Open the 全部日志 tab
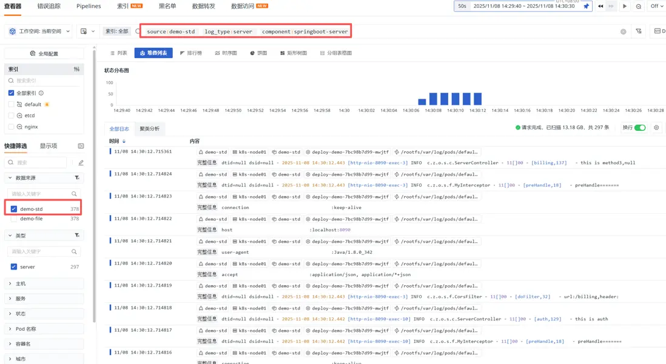This screenshot has height=364, width=666. [119, 128]
